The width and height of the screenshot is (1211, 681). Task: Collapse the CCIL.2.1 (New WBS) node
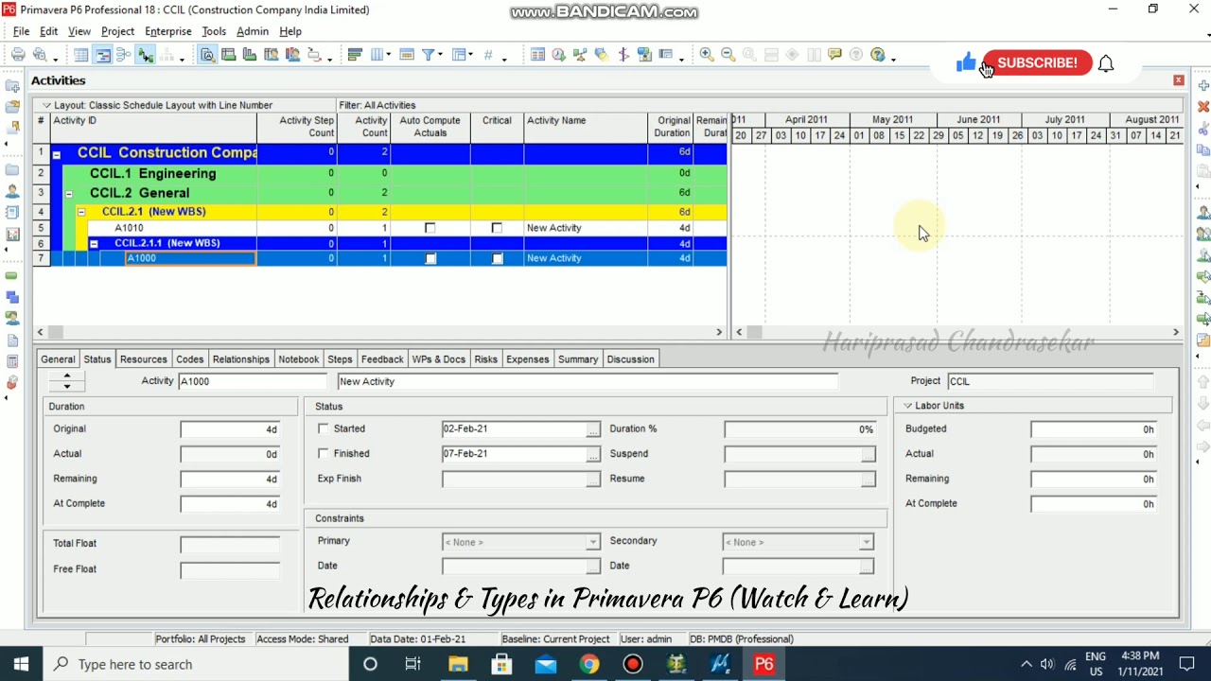pos(80,212)
